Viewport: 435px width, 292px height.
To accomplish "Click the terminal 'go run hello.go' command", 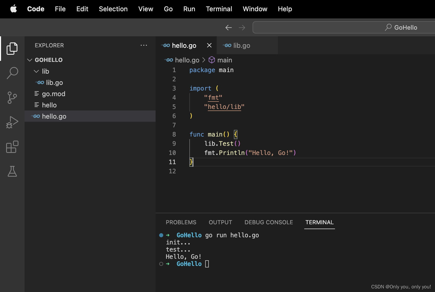I will tap(232, 235).
